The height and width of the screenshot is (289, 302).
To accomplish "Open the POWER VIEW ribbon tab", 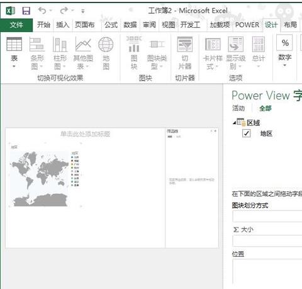I will 247,25.
